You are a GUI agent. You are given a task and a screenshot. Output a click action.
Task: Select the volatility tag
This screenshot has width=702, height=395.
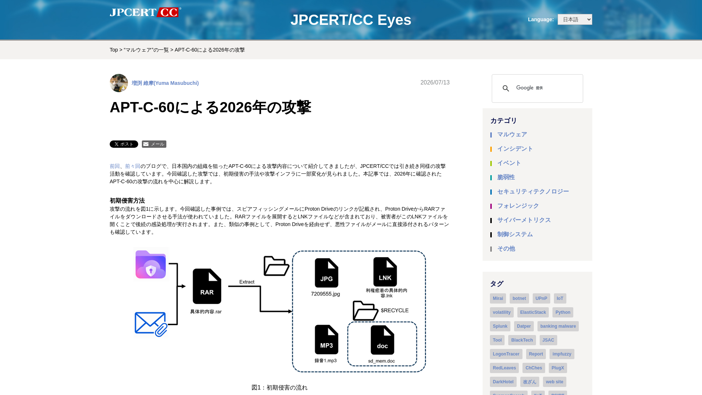(x=502, y=312)
